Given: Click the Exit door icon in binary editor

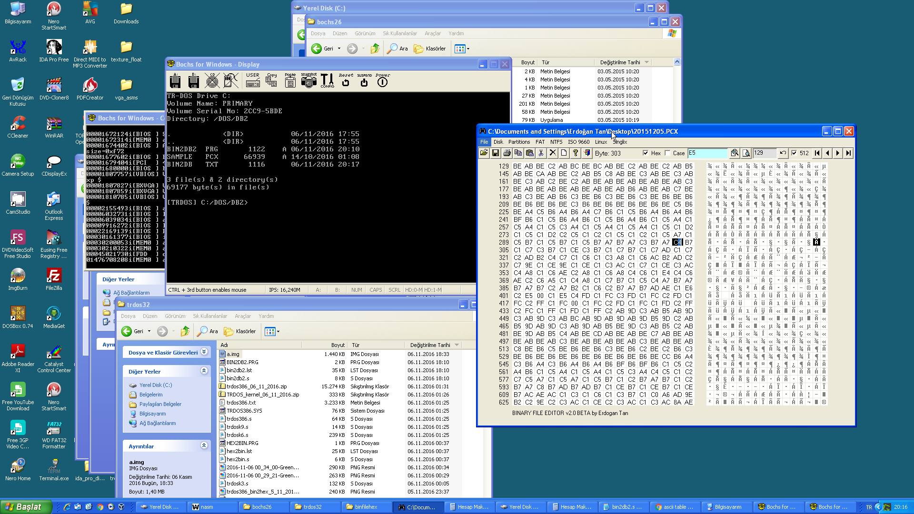Looking at the screenshot, I should tap(587, 153).
